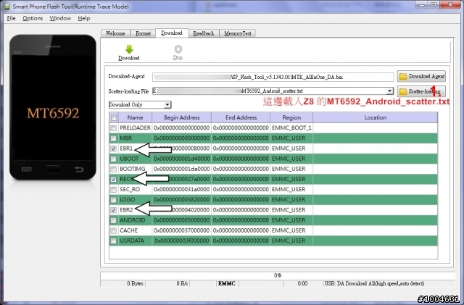Check the UBOOT checkbox
The image size is (464, 305).
[114, 159]
